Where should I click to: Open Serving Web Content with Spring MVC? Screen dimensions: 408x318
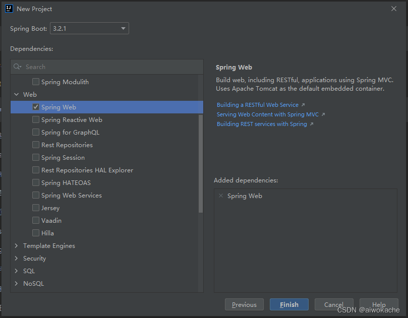(267, 114)
